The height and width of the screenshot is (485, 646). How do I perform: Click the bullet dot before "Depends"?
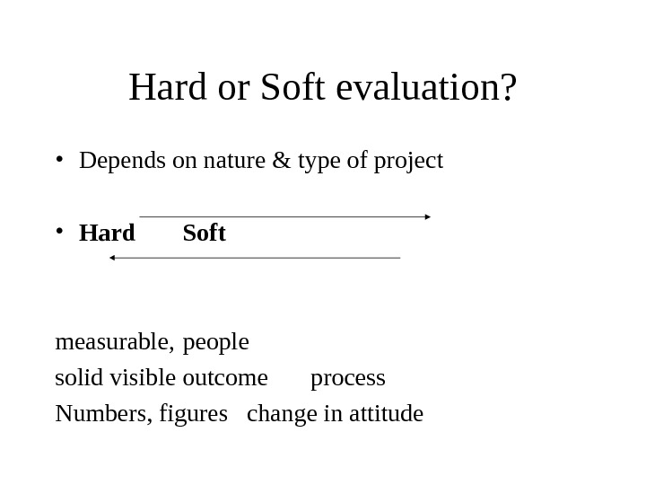pyautogui.click(x=58, y=161)
